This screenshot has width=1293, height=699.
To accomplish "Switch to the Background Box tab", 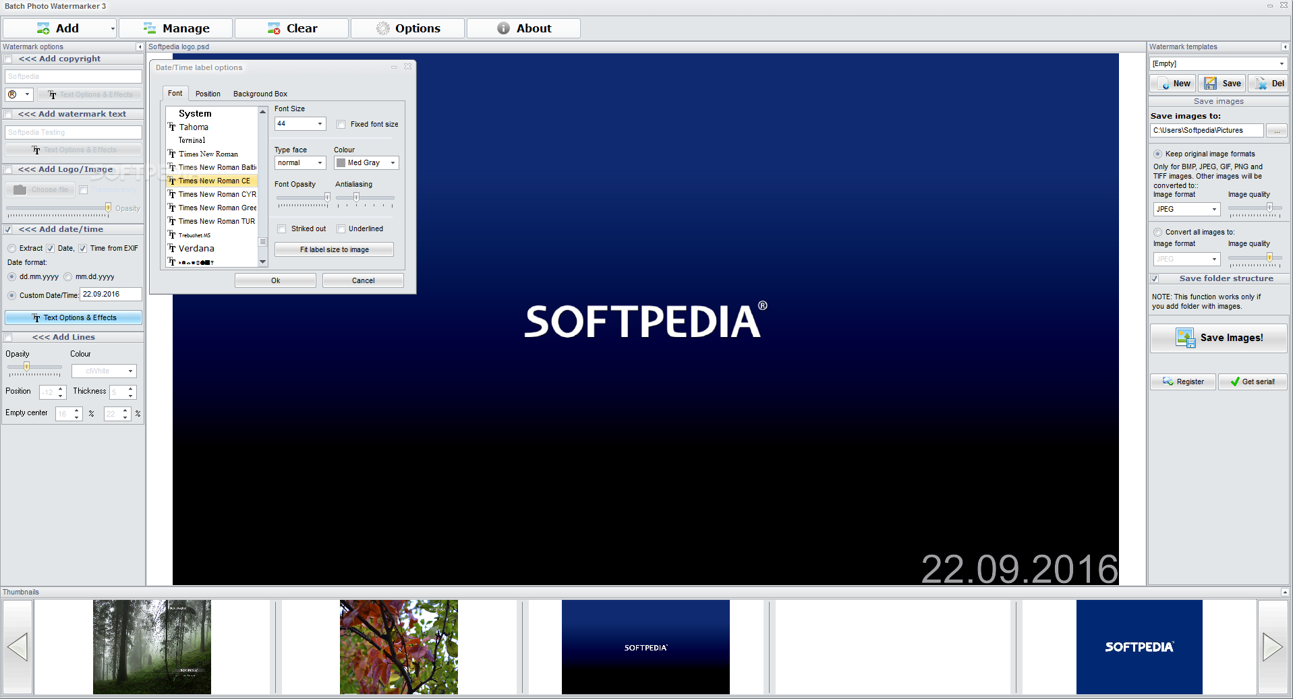I will (260, 94).
